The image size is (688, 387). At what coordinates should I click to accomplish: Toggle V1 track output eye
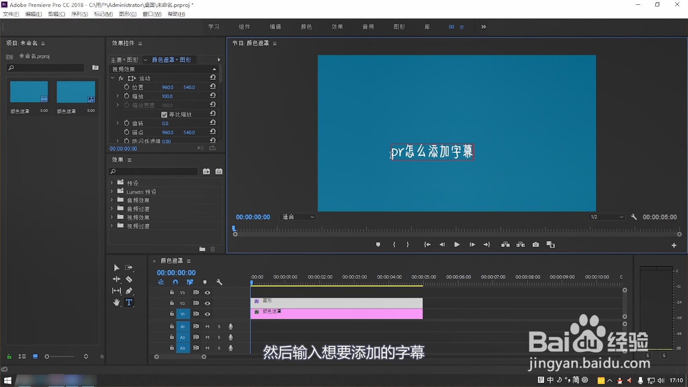click(208, 314)
